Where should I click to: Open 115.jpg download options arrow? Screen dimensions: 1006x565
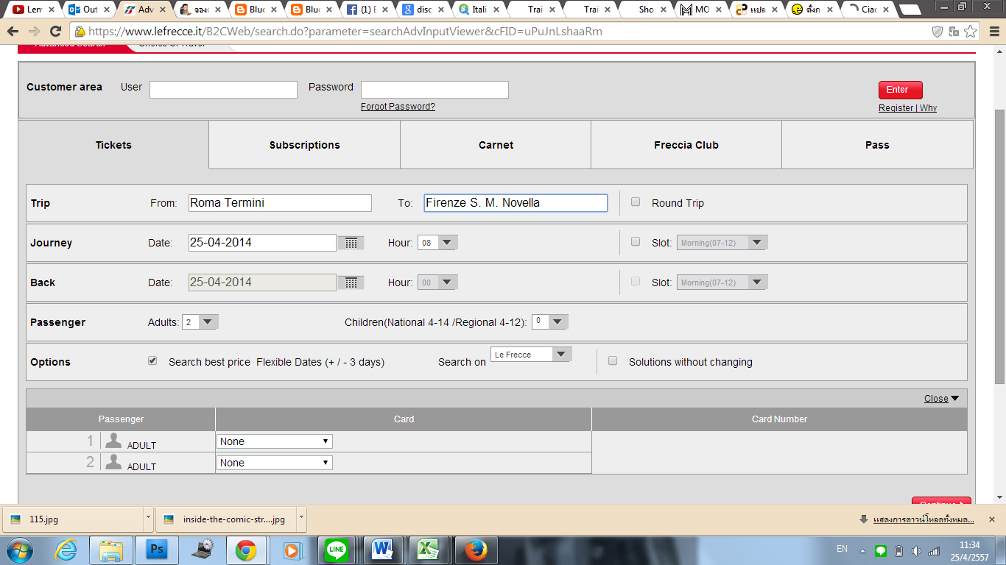pyautogui.click(x=148, y=519)
